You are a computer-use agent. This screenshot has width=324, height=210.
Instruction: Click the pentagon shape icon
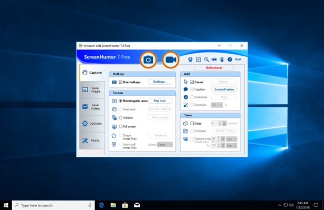(114, 136)
